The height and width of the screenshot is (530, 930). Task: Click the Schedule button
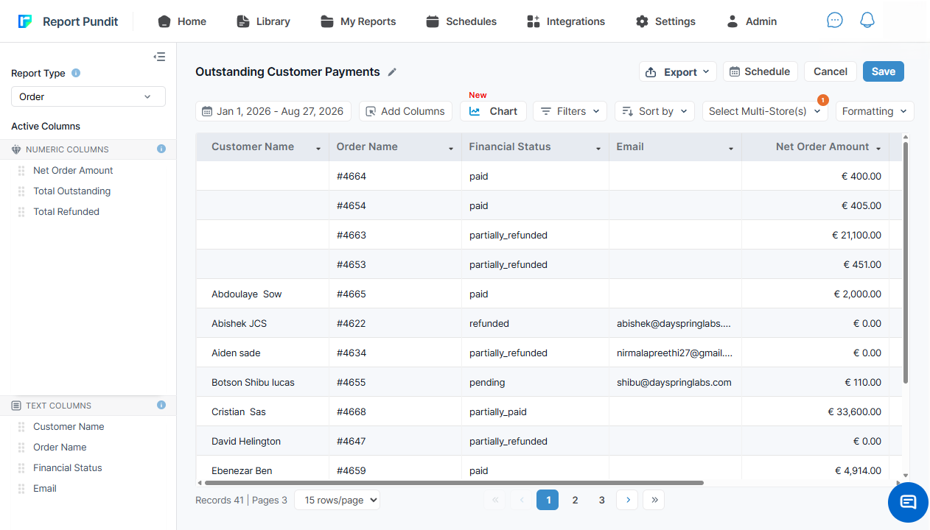760,71
